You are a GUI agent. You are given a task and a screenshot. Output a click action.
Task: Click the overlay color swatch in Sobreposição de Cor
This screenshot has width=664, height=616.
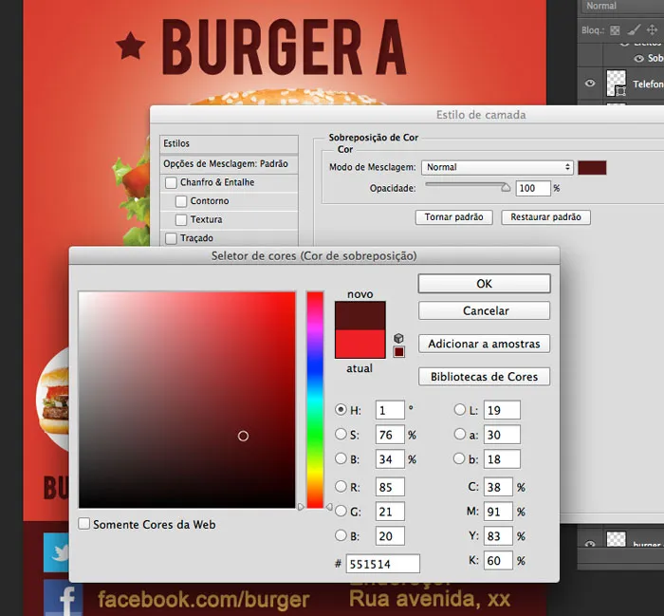[x=592, y=167]
